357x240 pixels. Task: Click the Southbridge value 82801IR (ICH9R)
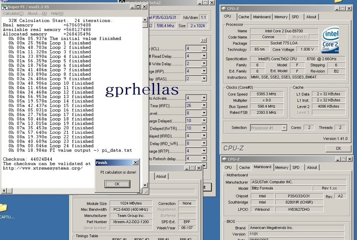[299, 202]
